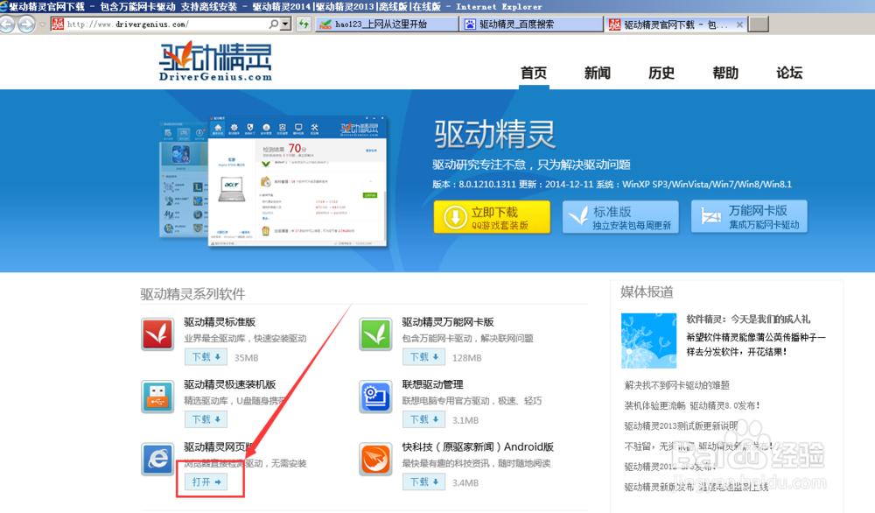Switch to the hao123 tab
Viewport: 875px width, 513px height.
coord(386,24)
